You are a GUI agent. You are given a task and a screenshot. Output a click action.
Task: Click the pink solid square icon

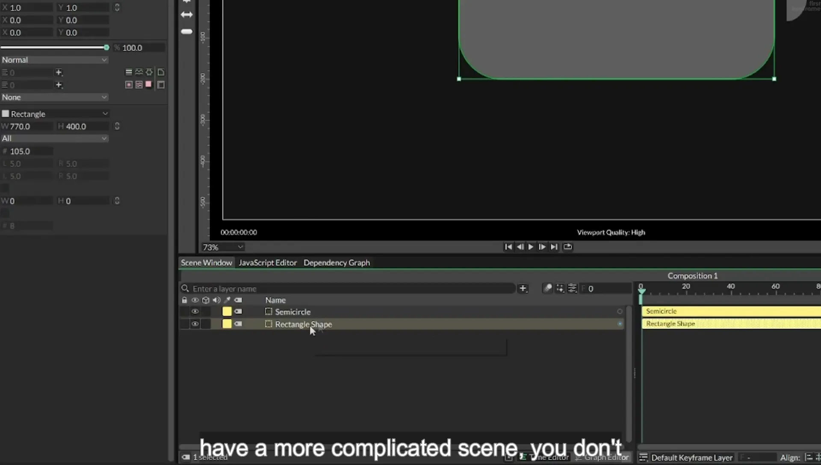click(x=148, y=84)
